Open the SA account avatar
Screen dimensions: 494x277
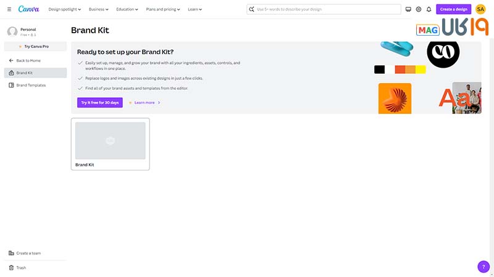[x=480, y=9]
